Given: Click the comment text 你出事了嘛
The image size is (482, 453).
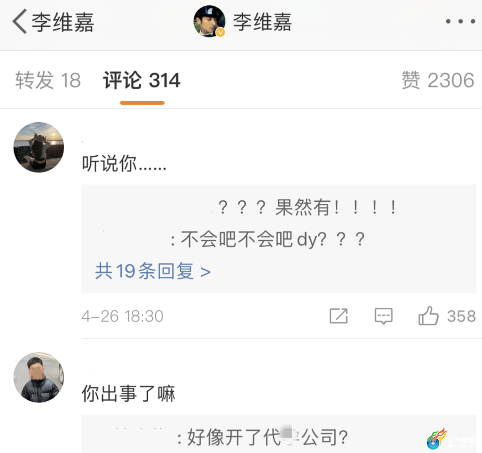Looking at the screenshot, I should pos(129,393).
